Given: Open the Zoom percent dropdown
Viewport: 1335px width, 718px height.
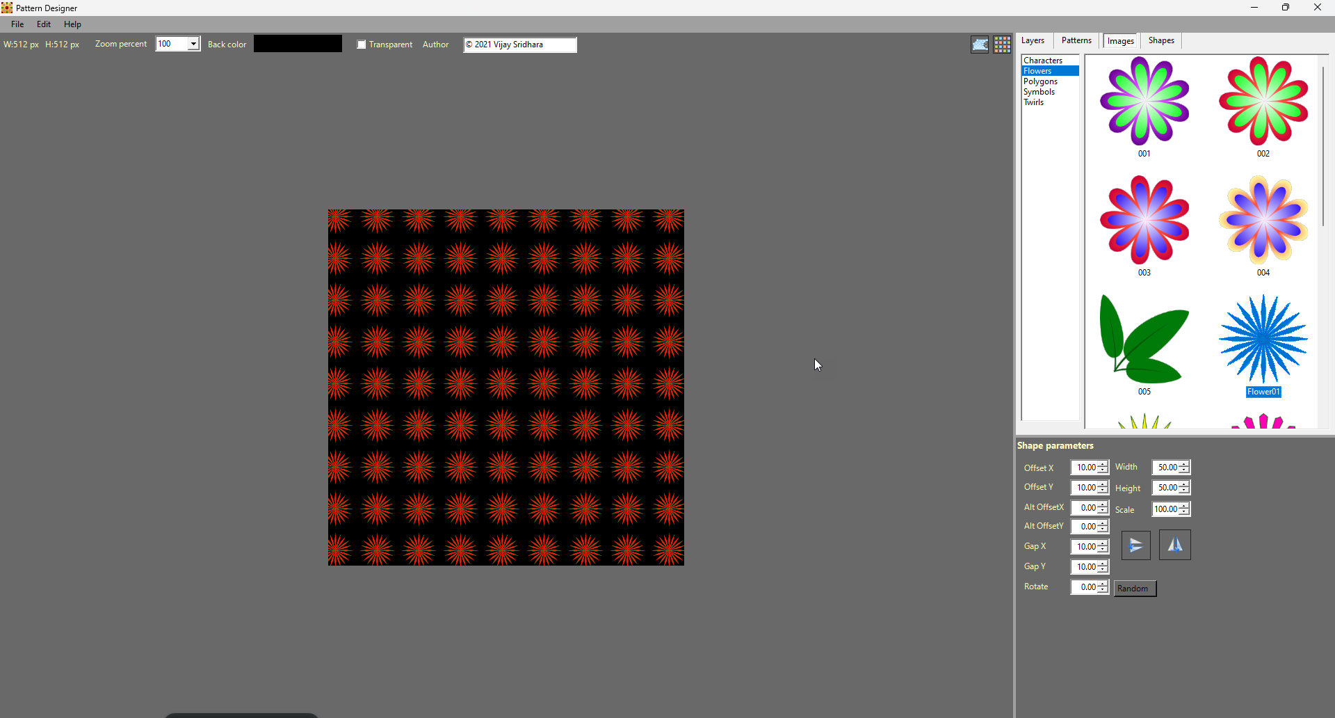Looking at the screenshot, I should tap(193, 43).
